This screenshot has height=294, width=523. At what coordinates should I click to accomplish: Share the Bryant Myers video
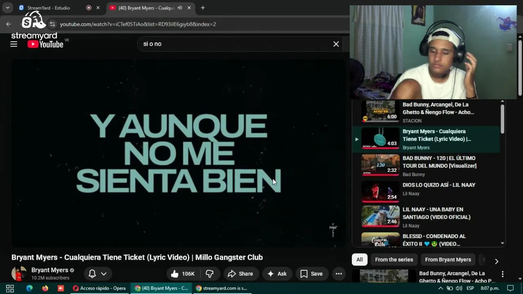241,274
